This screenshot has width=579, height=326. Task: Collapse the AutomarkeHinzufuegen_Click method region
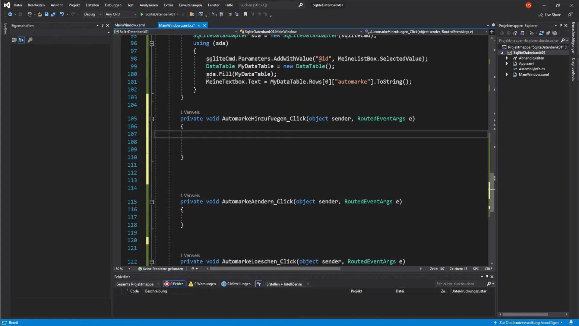(x=152, y=119)
